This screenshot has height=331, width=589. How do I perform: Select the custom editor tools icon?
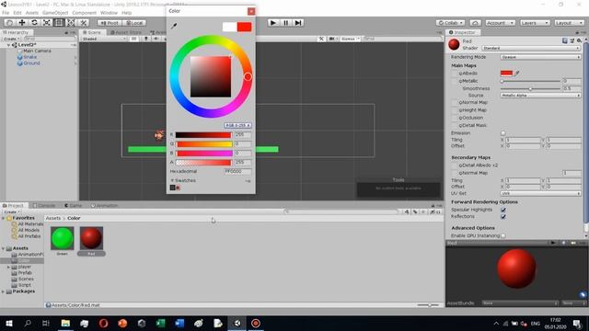[x=83, y=23]
